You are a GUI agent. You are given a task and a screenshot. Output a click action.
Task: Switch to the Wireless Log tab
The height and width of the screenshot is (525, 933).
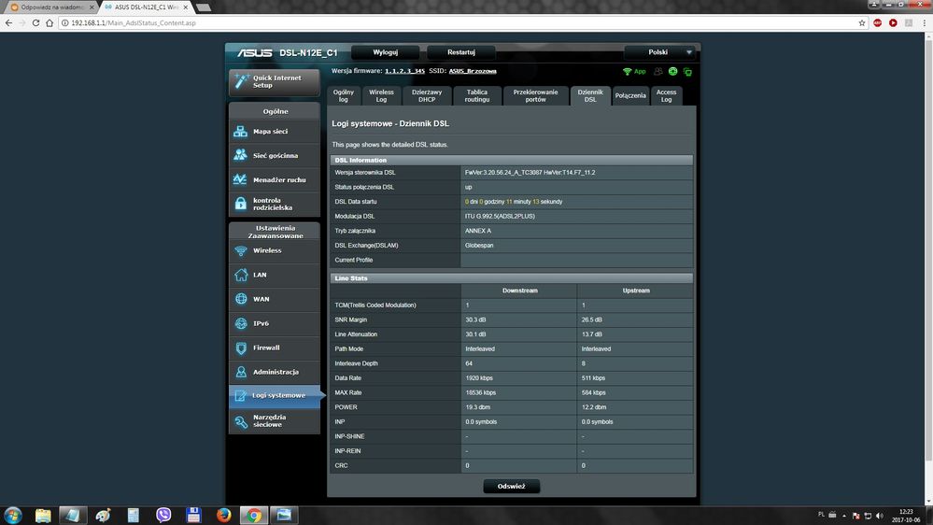381,96
